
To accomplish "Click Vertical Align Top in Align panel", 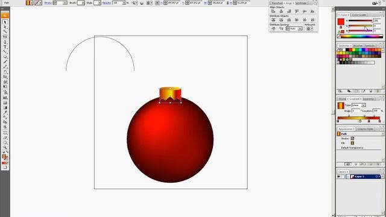I will click(x=297, y=11).
